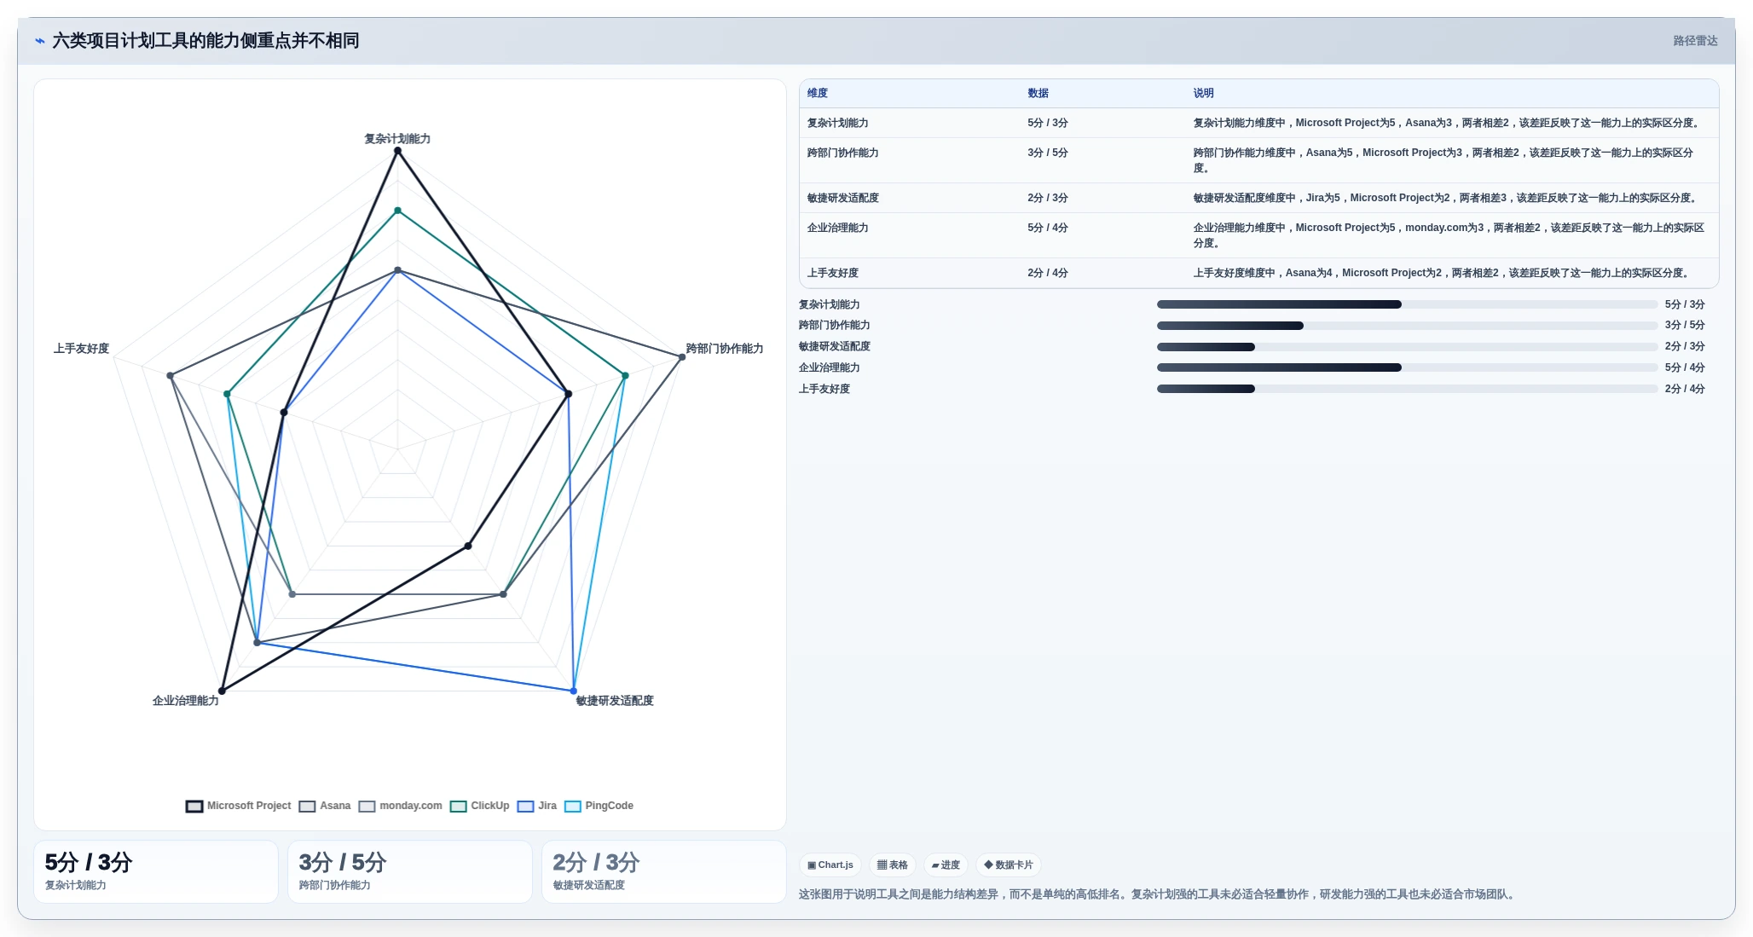Click the 企业治理能力 progress bar
1753x937 pixels.
(x=1407, y=367)
